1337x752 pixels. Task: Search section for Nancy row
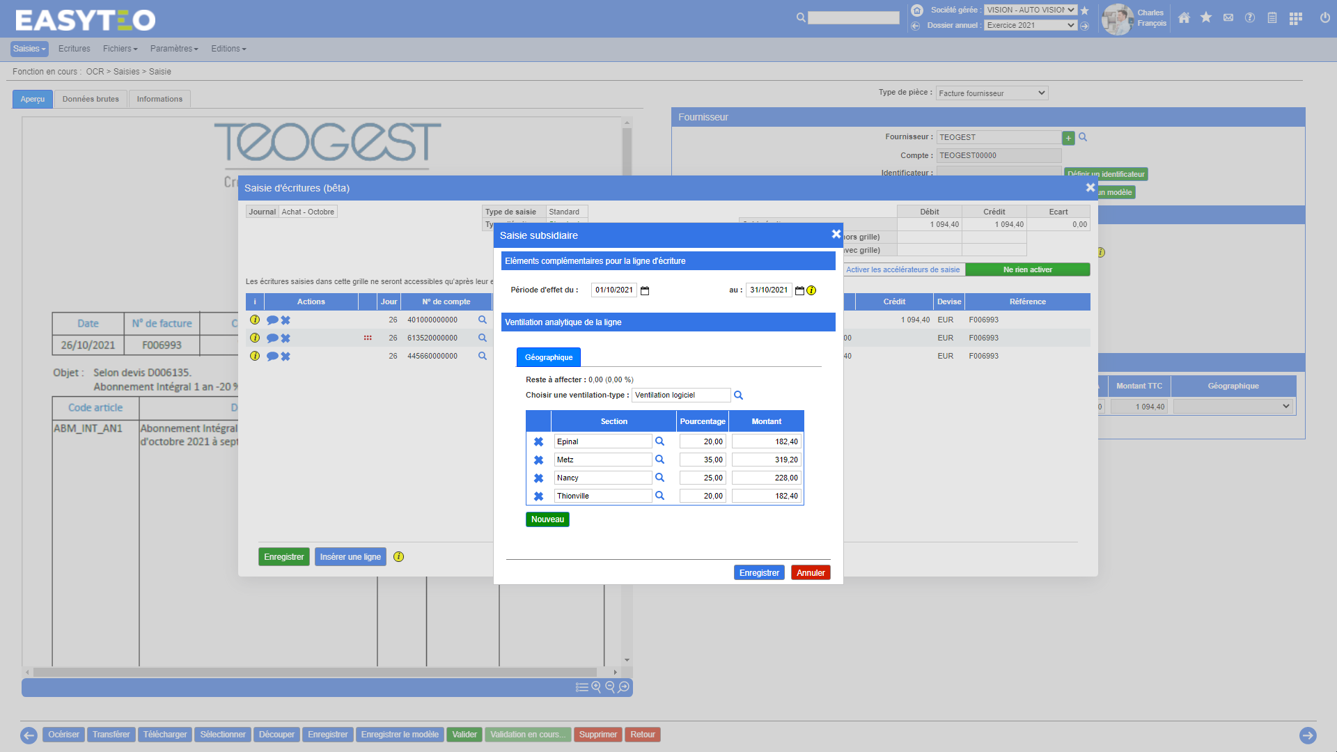[659, 478]
